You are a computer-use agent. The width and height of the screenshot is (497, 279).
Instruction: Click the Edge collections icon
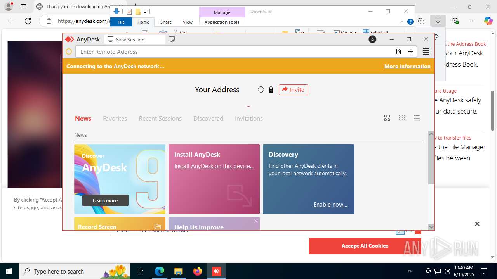click(421, 21)
